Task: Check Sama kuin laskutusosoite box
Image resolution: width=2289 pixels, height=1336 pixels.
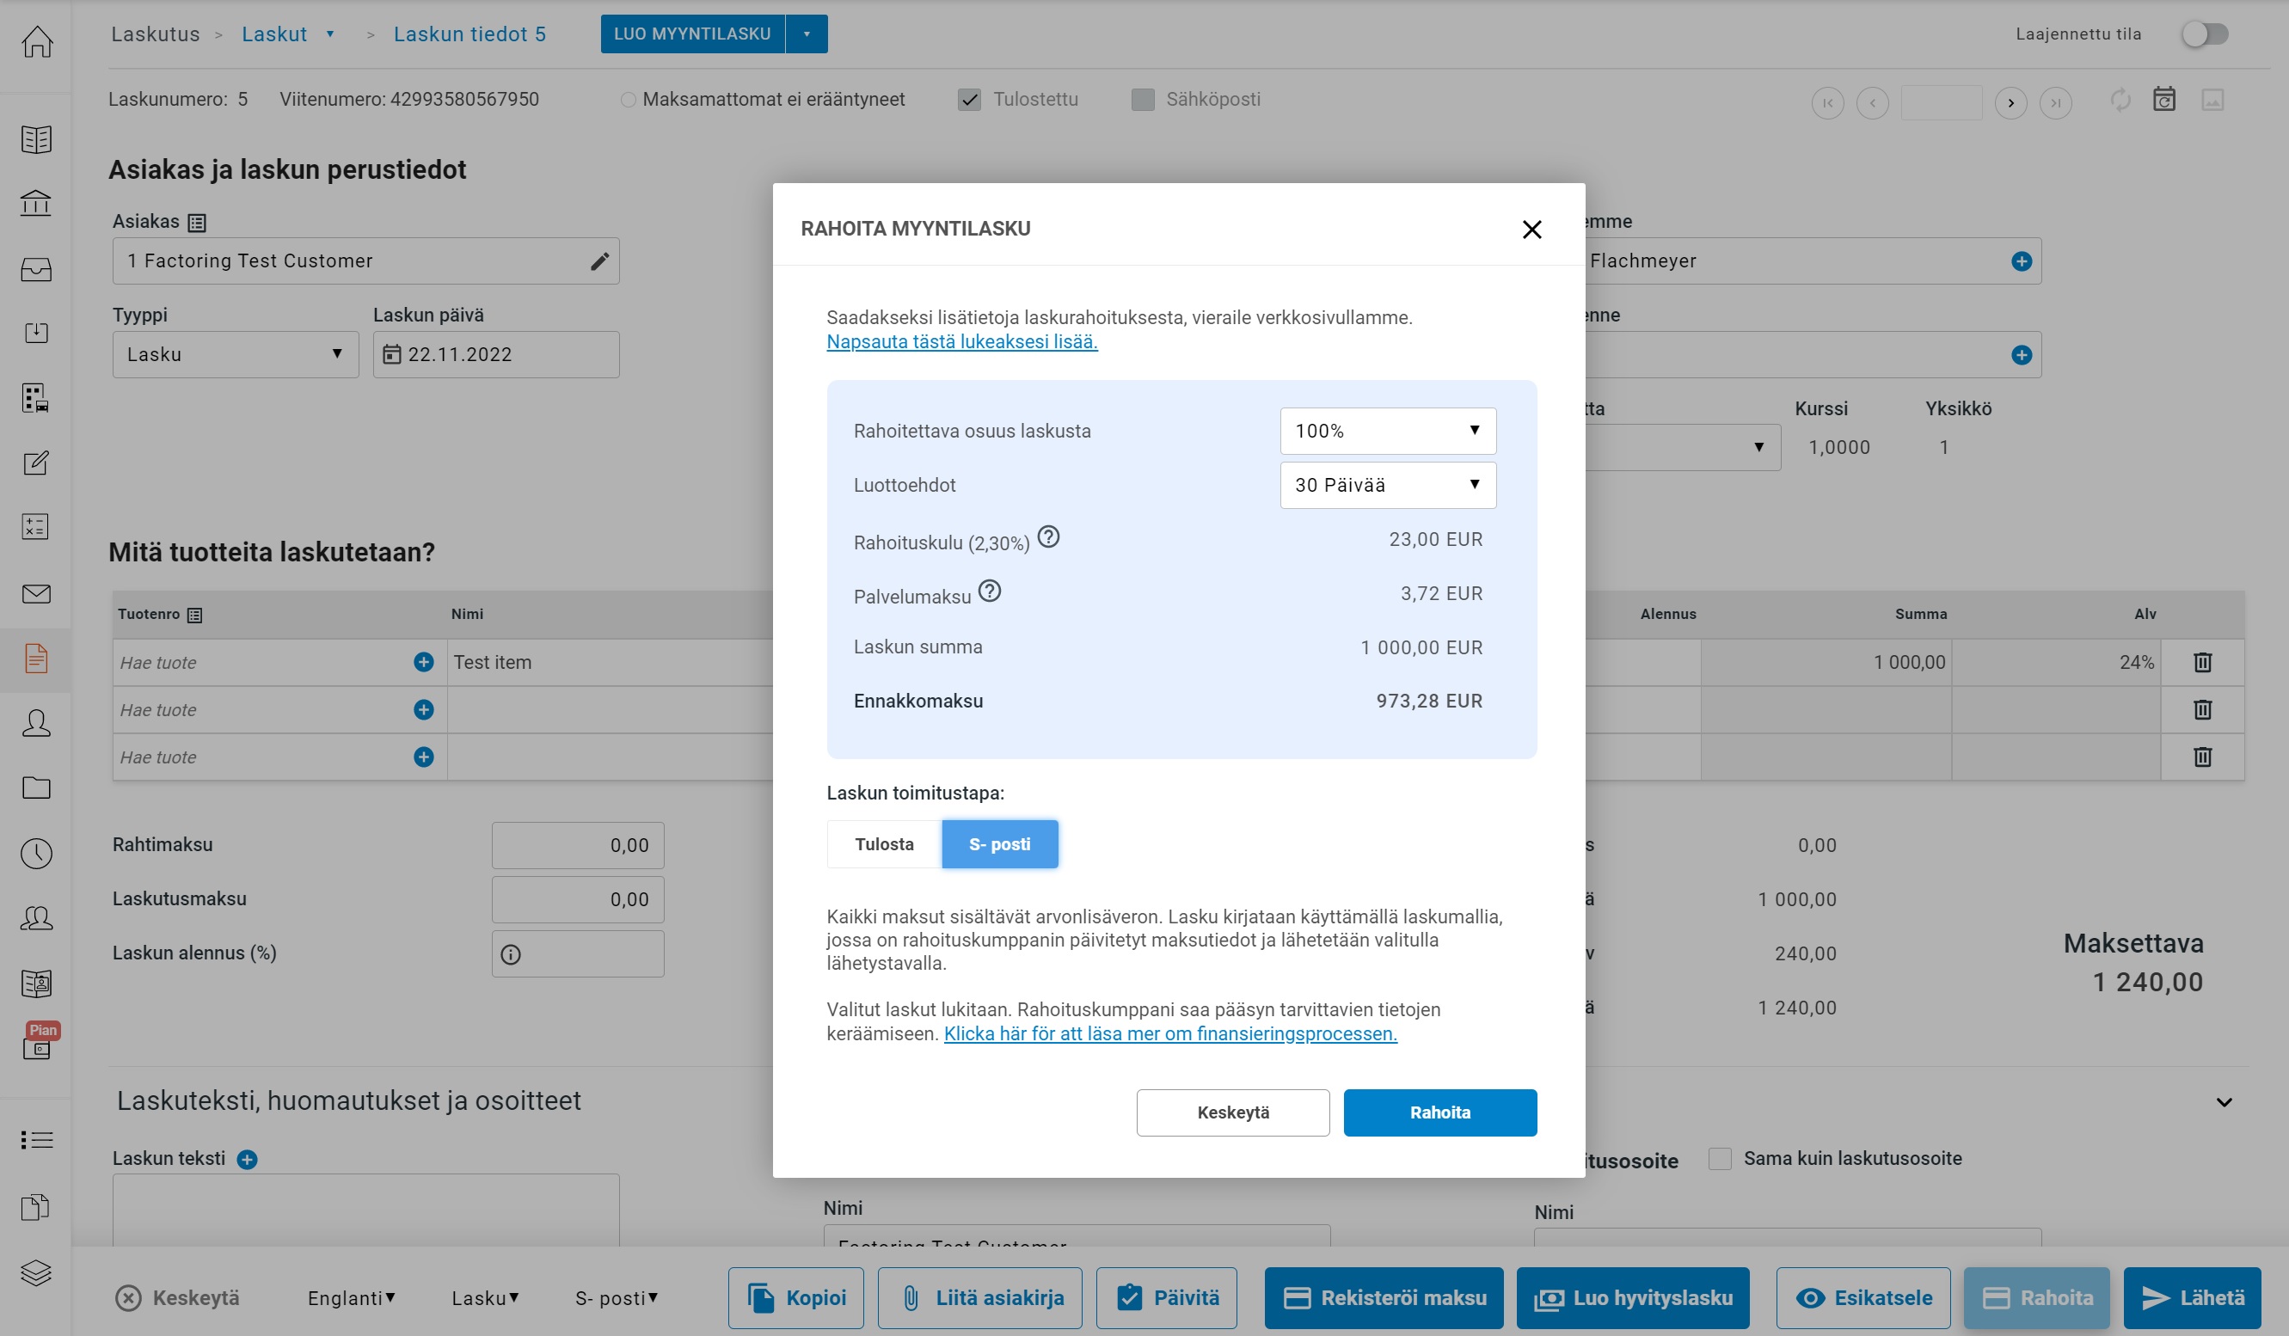Action: pyautogui.click(x=1719, y=1158)
